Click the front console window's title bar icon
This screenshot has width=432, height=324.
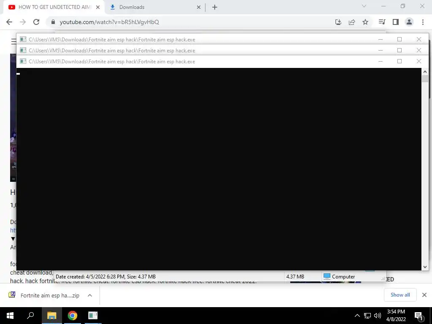tap(23, 61)
